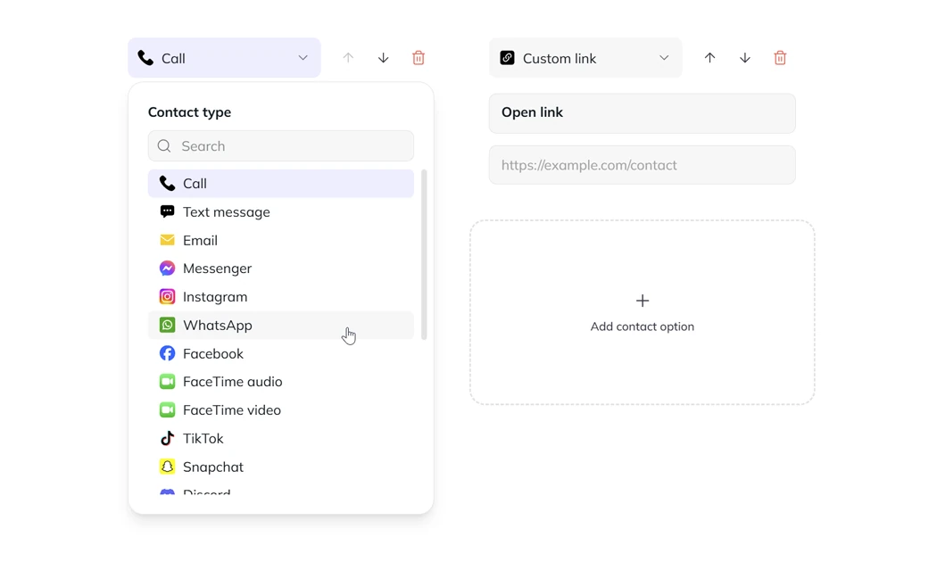Click the plus icon in Add contact option
This screenshot has height=562, width=937.
(x=643, y=301)
